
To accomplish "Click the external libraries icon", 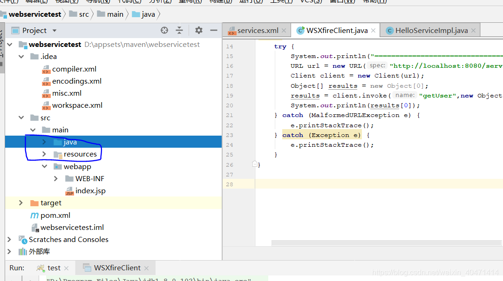I will point(23,252).
